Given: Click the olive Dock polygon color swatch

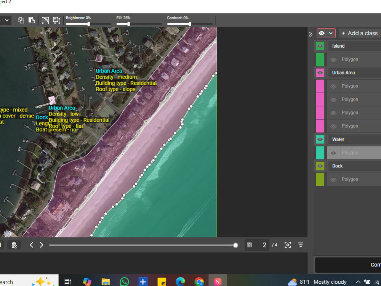Looking at the screenshot, I should 320,179.
